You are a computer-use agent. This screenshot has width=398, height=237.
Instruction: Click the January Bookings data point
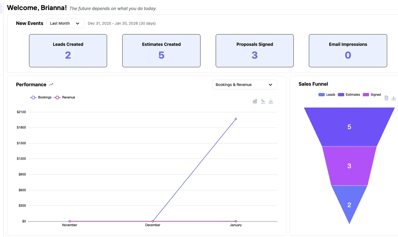[236, 119]
